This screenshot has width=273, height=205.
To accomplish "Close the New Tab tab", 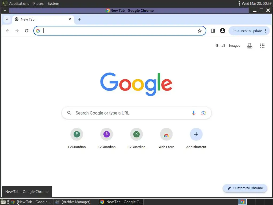I will [70, 19].
